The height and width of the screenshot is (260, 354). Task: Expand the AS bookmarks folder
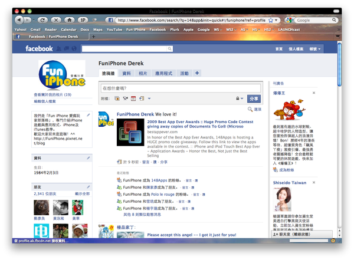tap(244, 29)
